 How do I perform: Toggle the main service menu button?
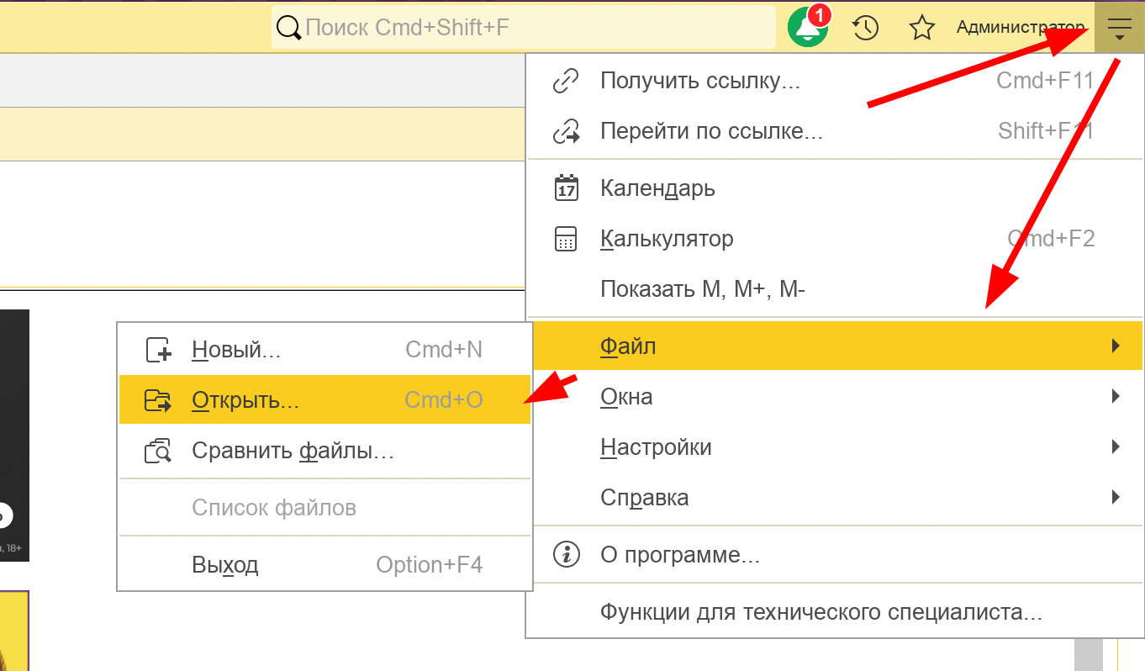(x=1119, y=28)
